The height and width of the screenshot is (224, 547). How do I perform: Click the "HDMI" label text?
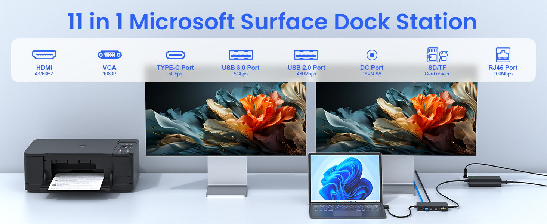click(x=44, y=68)
